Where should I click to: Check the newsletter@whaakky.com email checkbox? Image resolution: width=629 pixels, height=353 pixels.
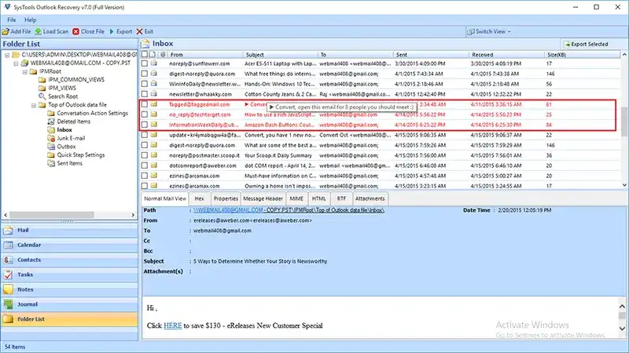pos(145,94)
